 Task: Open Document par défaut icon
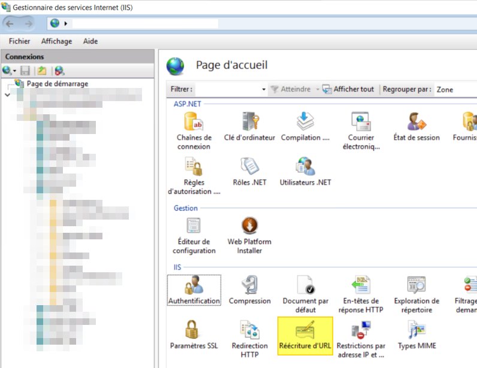(305, 294)
